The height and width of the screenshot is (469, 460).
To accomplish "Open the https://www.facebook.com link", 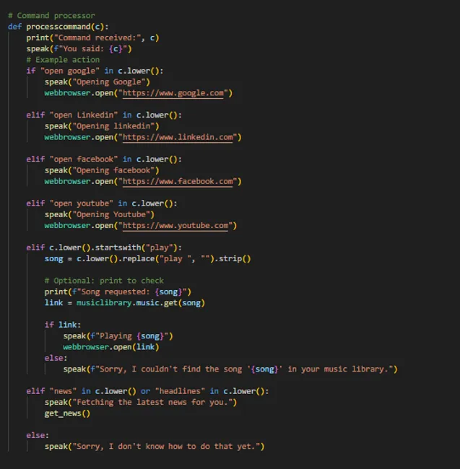I will [181, 181].
